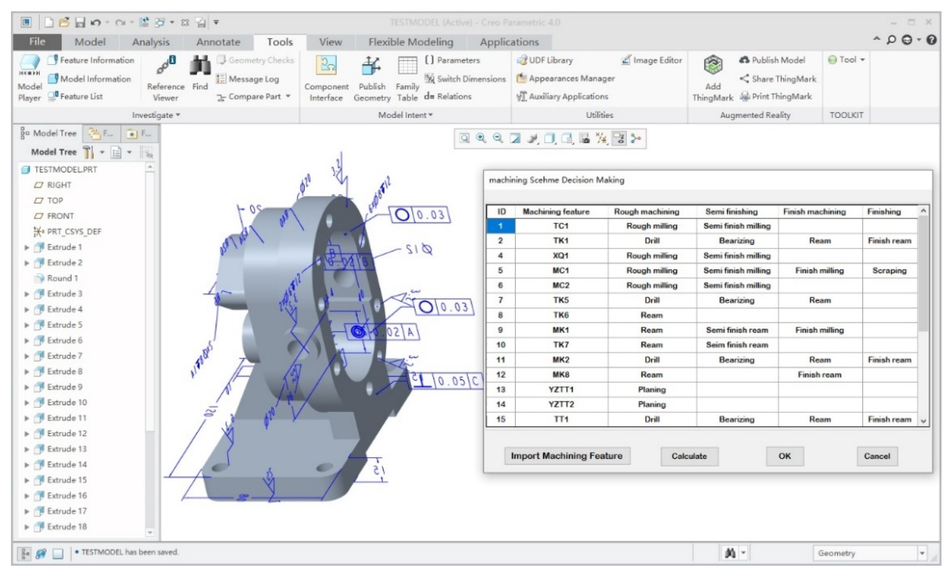Create a new file with the New icon
Screen dimensions: 949x579
coord(49,22)
